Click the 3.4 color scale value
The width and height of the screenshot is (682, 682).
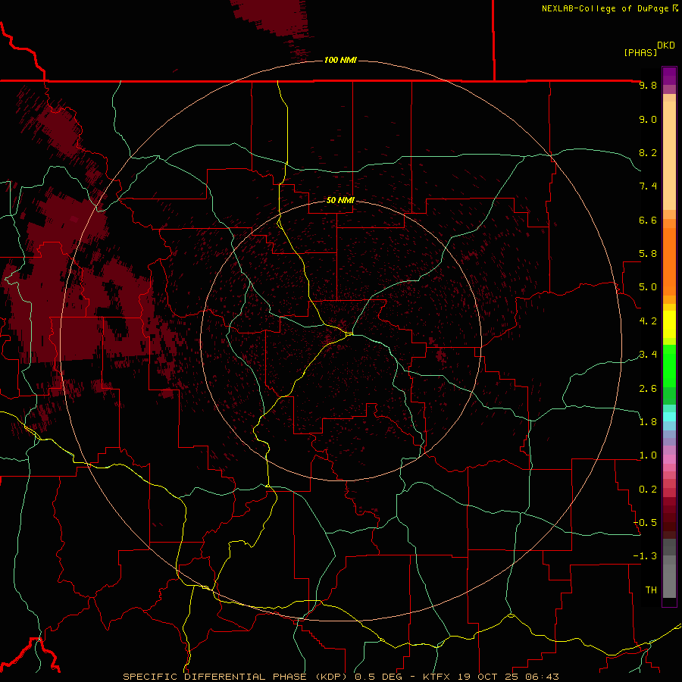click(648, 355)
